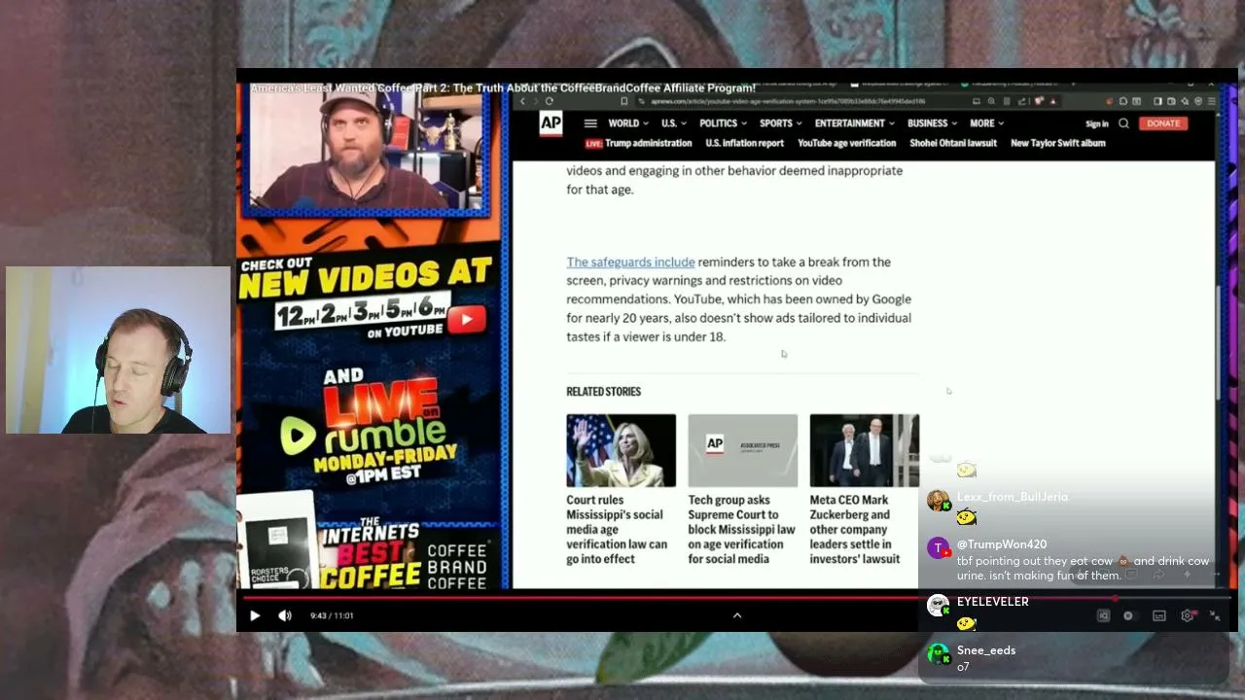Expand the upward chevron in player controls
The height and width of the screenshot is (700, 1245).
(737, 615)
